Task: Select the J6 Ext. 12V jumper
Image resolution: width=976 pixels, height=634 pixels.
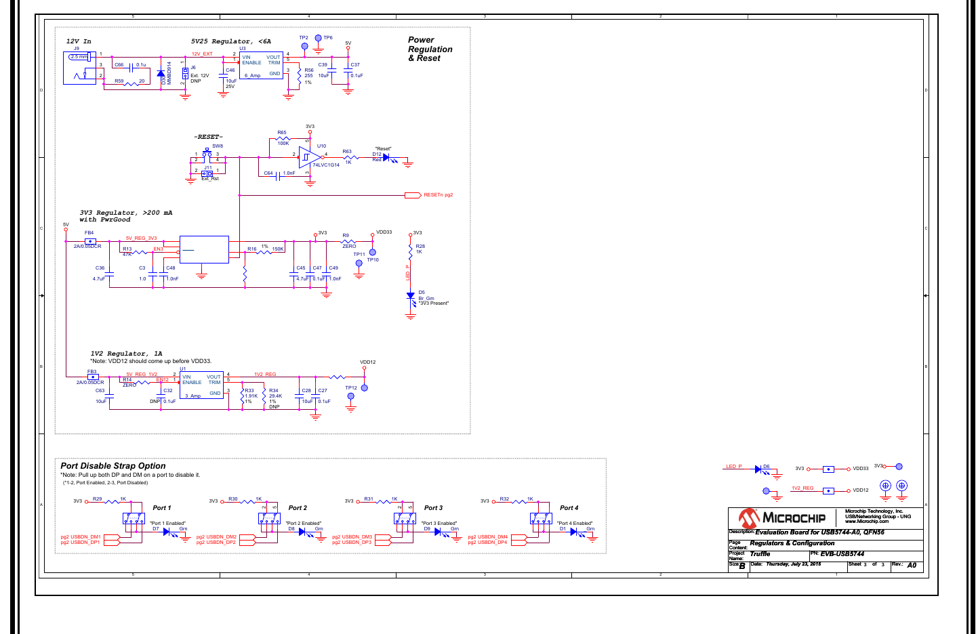Action: [185, 73]
